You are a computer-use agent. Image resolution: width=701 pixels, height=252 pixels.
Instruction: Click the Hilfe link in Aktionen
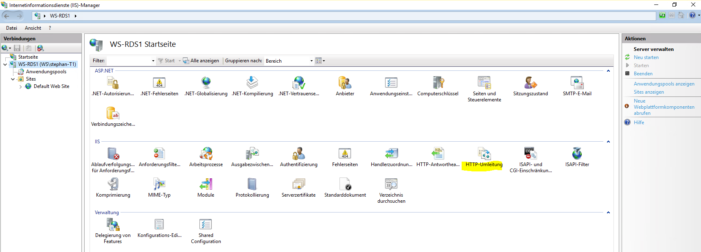click(x=639, y=123)
